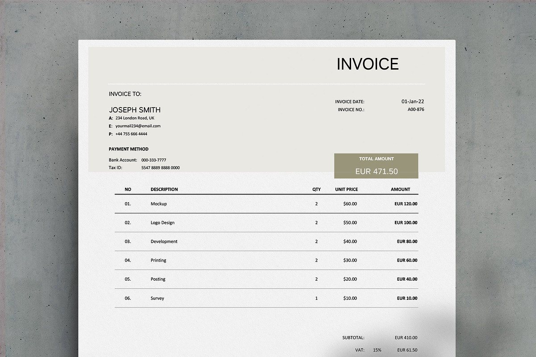Select the INVOICE TO: label

coord(125,94)
